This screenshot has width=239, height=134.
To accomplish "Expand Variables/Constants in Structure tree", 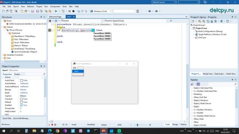I will [3, 55].
